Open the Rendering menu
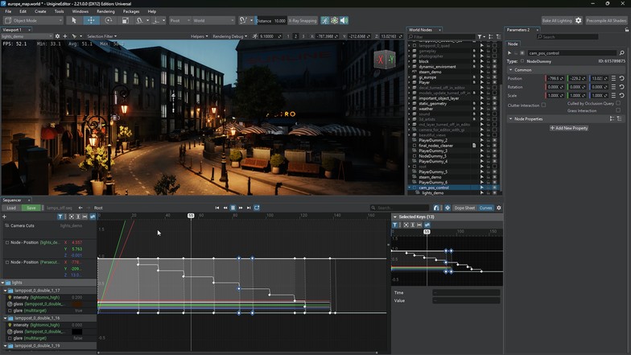Screen dimensions: 631x355 [105, 11]
